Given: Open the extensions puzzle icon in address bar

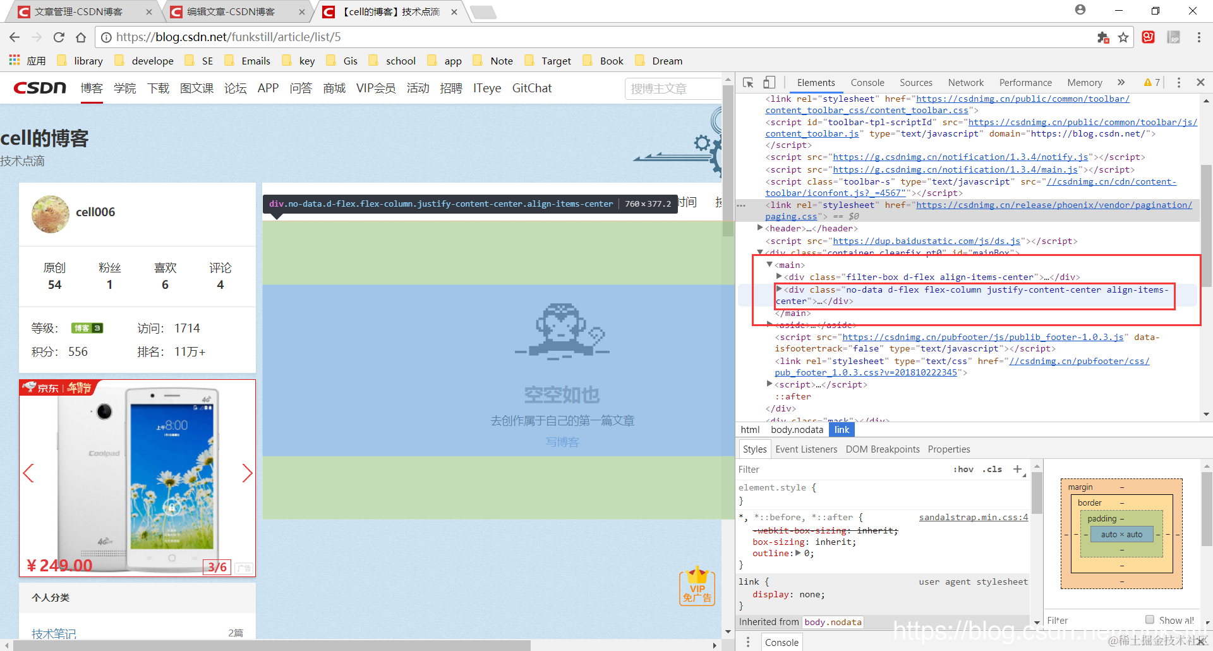Looking at the screenshot, I should pos(1103,37).
